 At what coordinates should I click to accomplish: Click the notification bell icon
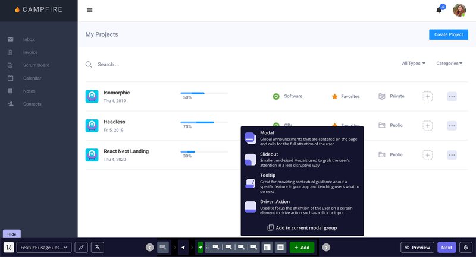tap(439, 10)
